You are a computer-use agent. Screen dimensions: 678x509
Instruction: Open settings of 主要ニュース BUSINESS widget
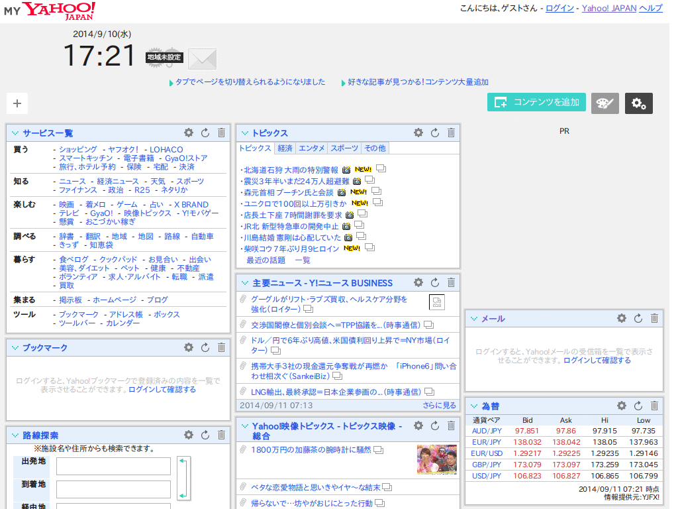418,282
